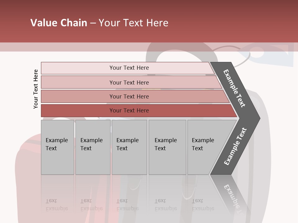Select the first gray "Example Text" box
The width and height of the screenshot is (298, 223).
coord(57,147)
